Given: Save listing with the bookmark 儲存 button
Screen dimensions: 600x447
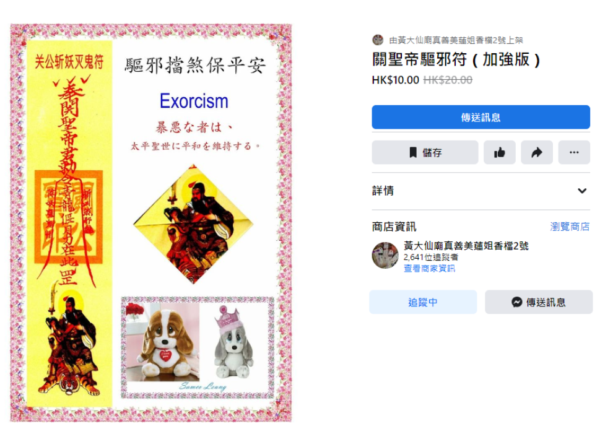Looking at the screenshot, I should coord(425,152).
